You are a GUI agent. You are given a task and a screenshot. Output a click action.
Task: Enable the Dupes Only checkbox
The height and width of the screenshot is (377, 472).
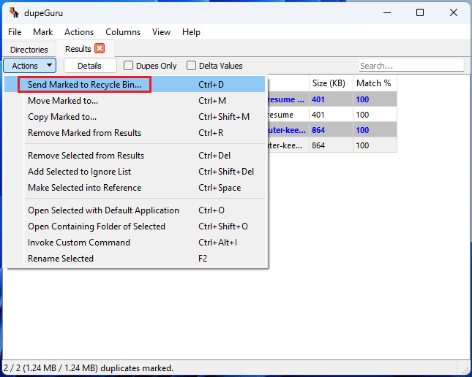tap(150, 66)
